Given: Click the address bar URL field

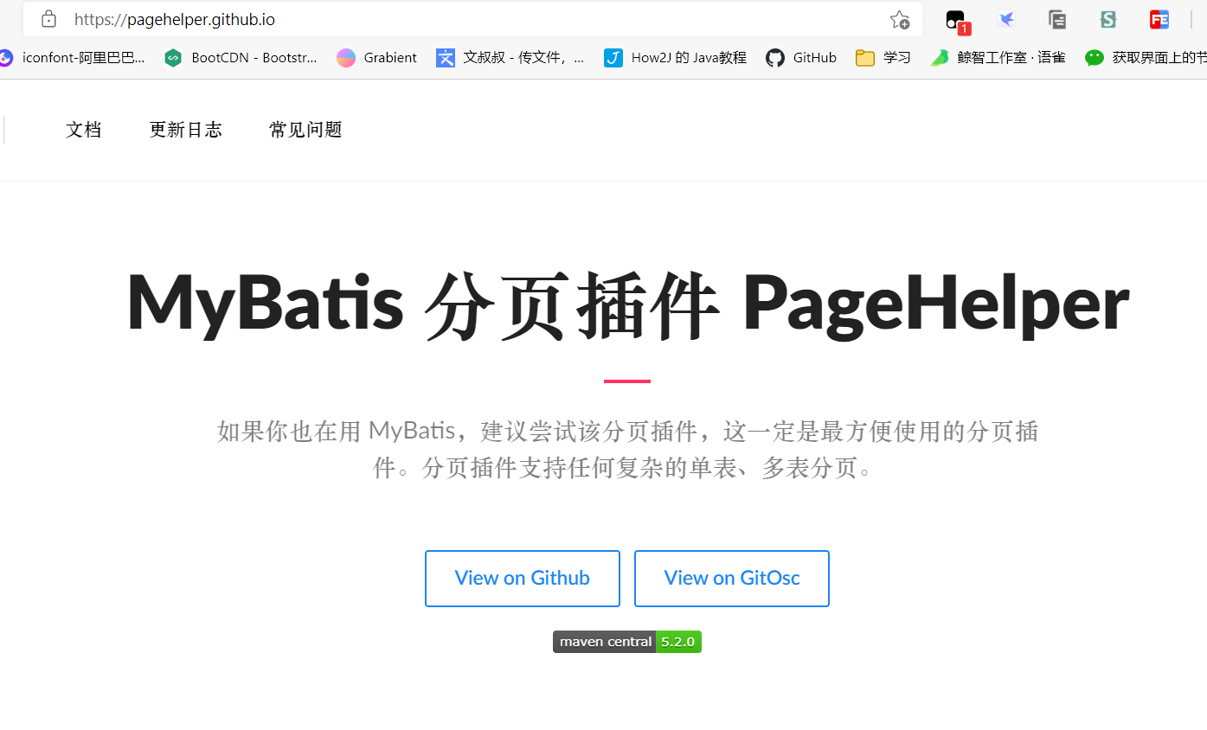Looking at the screenshot, I should tap(472, 19).
